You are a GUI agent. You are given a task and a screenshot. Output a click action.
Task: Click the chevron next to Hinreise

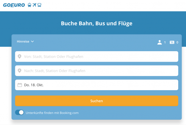pos(32,42)
